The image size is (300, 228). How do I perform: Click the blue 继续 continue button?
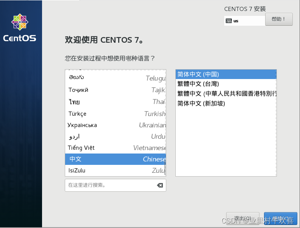(x=280, y=219)
